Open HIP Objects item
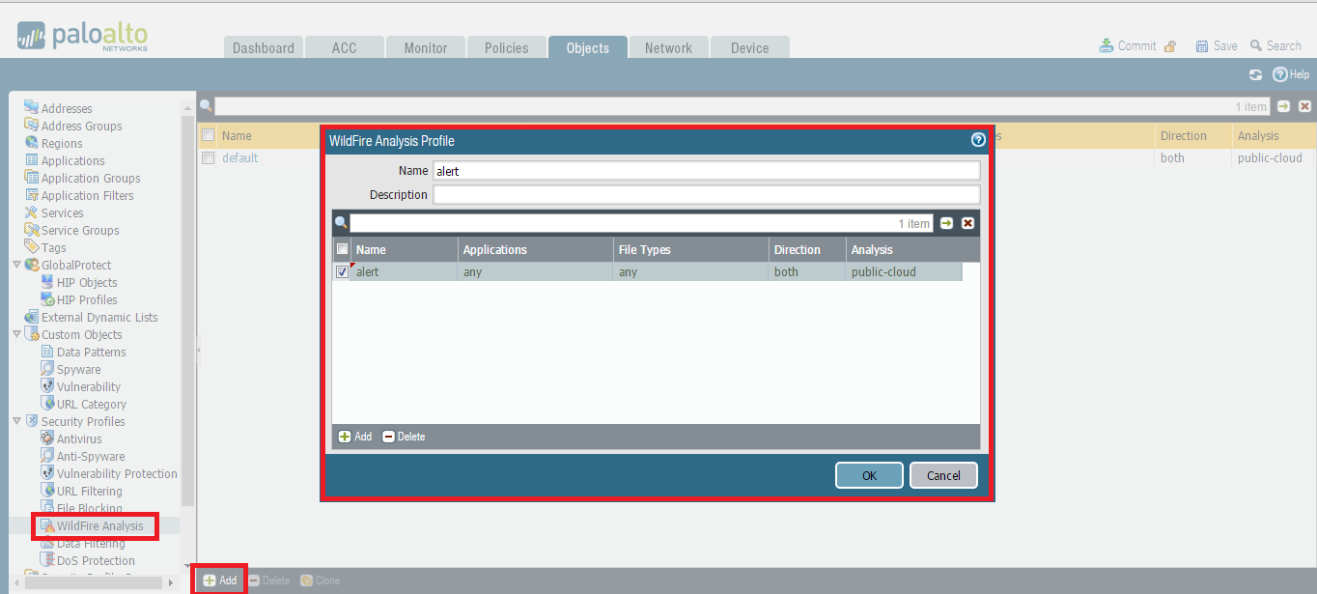Viewport: 1317px width, 594px height. [87, 282]
